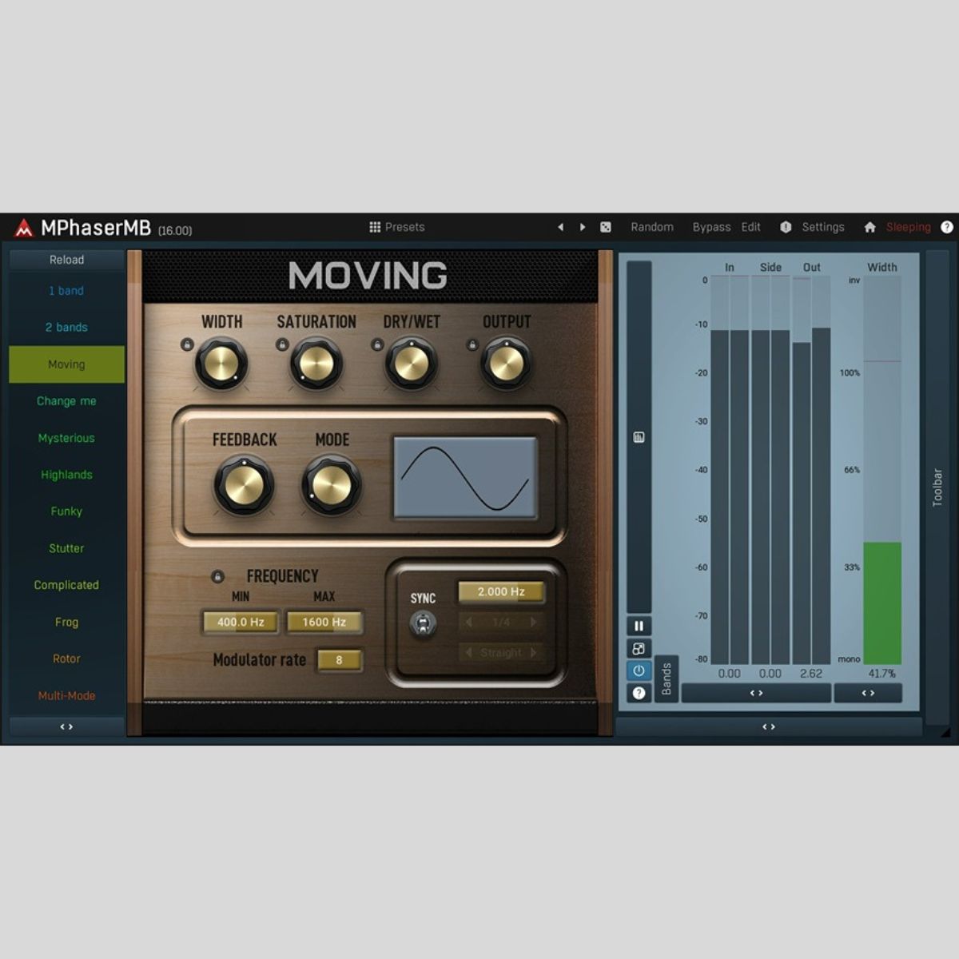Click the Reload button

(66, 260)
